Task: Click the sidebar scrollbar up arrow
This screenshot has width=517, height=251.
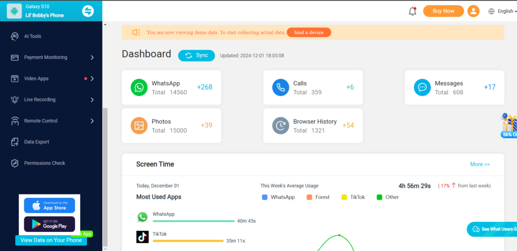Action: click(x=105, y=24)
